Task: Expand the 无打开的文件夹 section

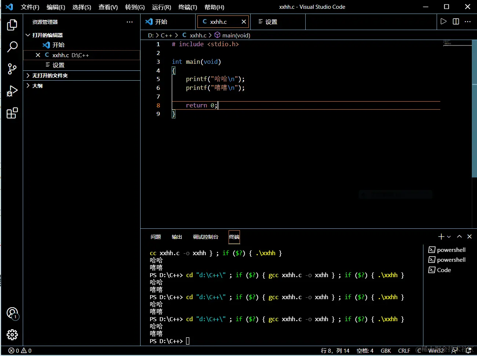Action: (28, 76)
